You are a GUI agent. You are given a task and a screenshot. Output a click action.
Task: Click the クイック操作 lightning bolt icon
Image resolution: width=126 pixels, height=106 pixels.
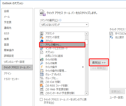[42, 67]
